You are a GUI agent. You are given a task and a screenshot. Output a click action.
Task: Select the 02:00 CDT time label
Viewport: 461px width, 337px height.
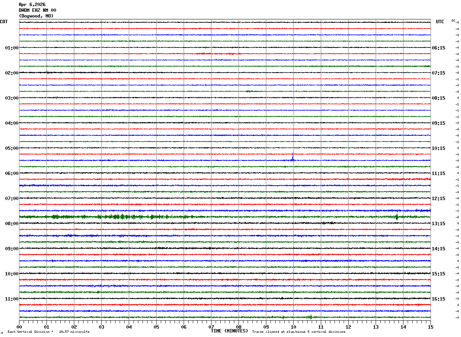12,73
